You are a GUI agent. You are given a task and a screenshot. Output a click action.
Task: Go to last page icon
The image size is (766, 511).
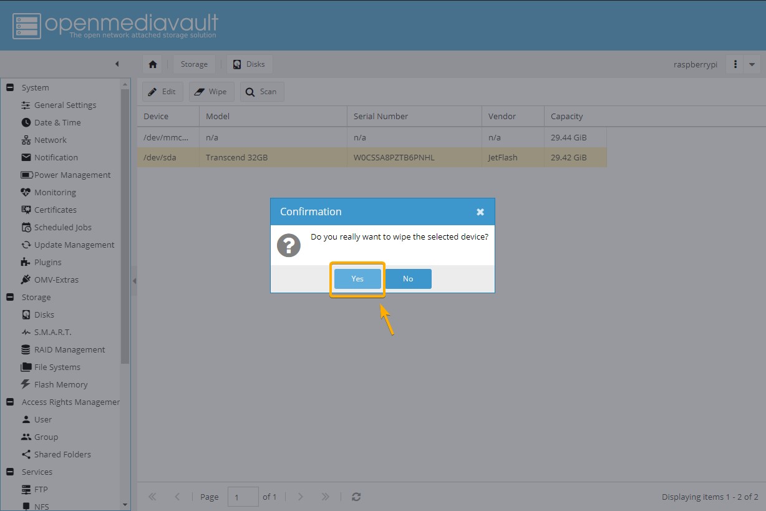[325, 497]
